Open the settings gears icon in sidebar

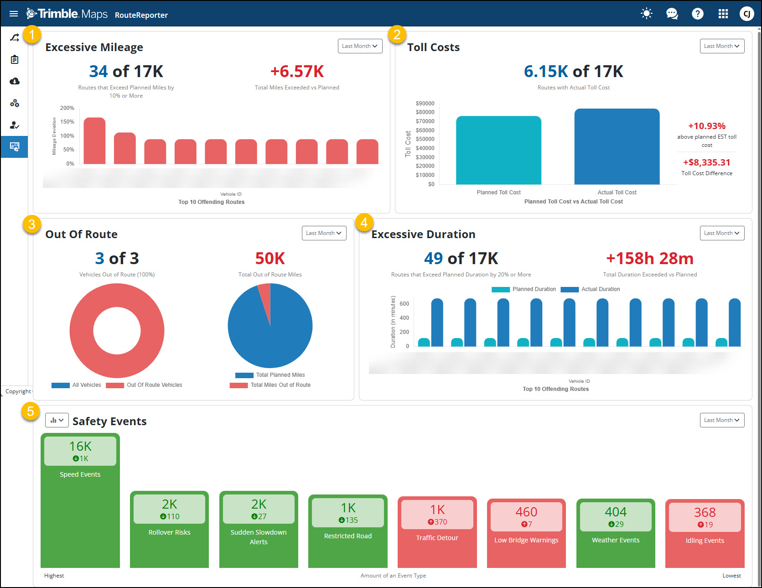click(14, 103)
